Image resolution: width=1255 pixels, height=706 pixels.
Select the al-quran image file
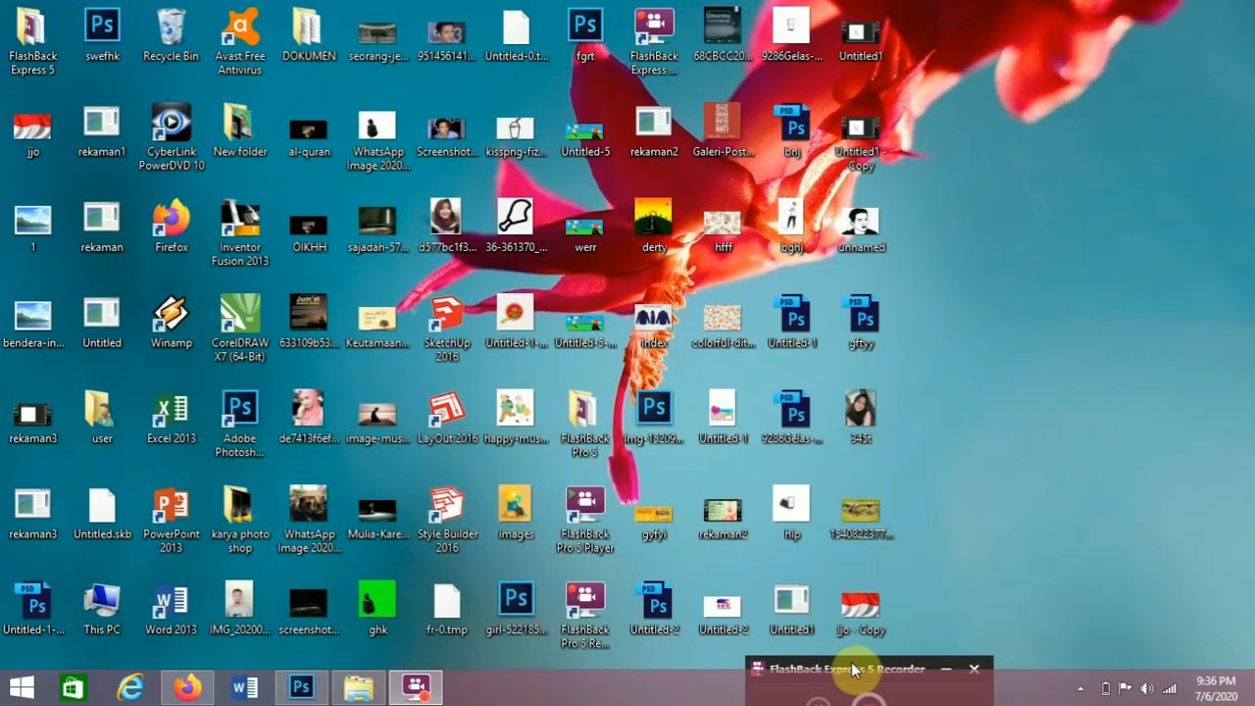[x=309, y=136]
